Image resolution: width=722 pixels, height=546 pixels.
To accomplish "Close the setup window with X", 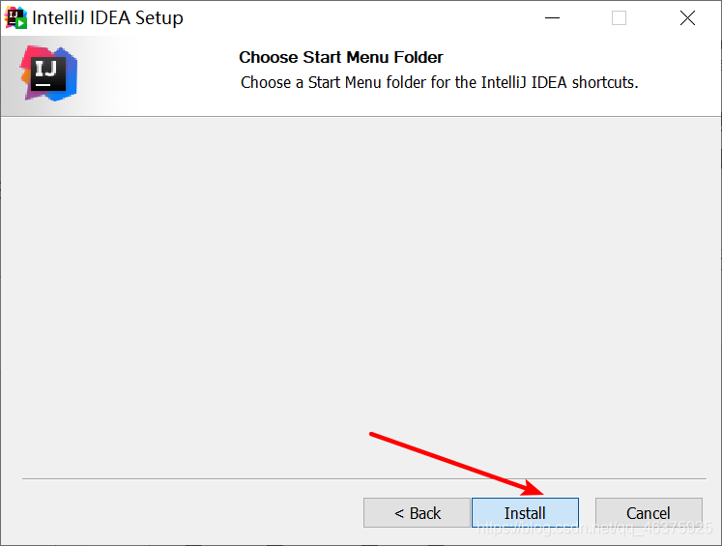I will tap(687, 17).
